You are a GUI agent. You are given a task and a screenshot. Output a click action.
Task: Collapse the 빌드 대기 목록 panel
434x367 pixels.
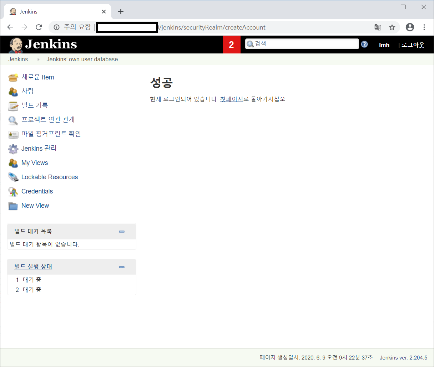[122, 232]
